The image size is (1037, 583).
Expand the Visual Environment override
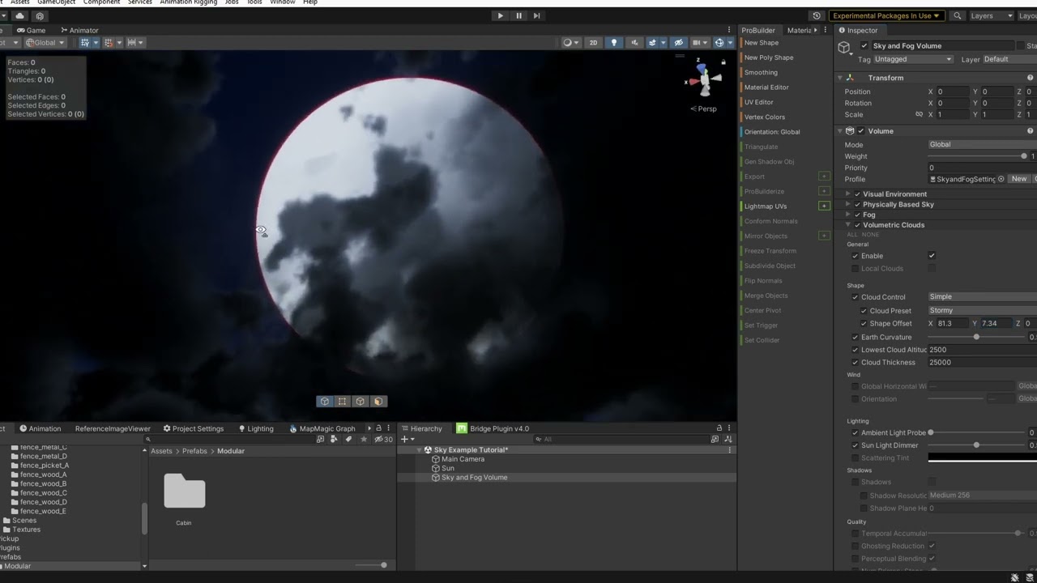coord(848,194)
